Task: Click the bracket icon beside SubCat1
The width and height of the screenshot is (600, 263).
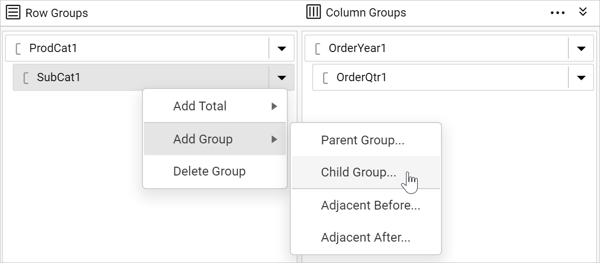Action: [26, 78]
